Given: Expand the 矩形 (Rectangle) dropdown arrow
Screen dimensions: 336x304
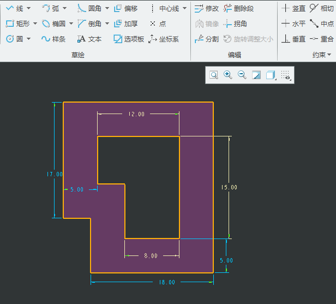Looking at the screenshot, I should pyautogui.click(x=35, y=23).
